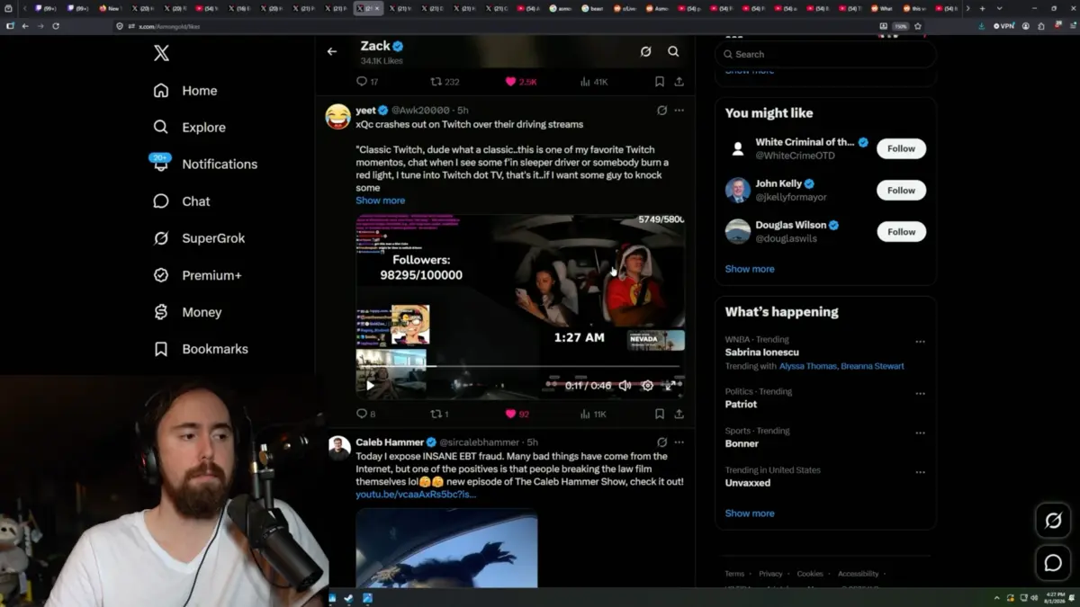Open Grok actions on Caleb Hammer's post
The height and width of the screenshot is (607, 1080).
[x=661, y=442]
